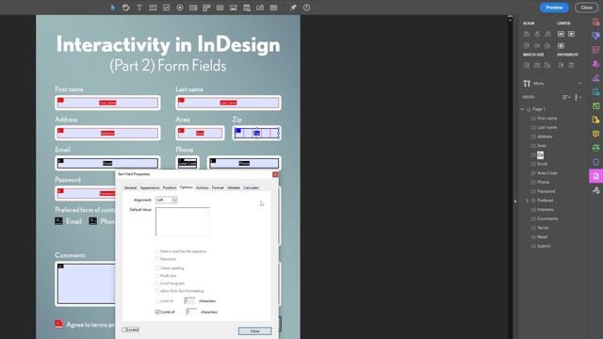Select the Add Dropdown List tool

[206, 8]
